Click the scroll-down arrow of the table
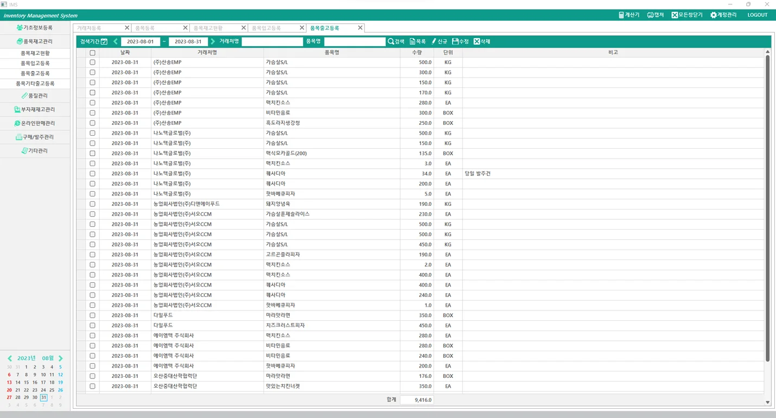776x418 pixels. point(767,402)
